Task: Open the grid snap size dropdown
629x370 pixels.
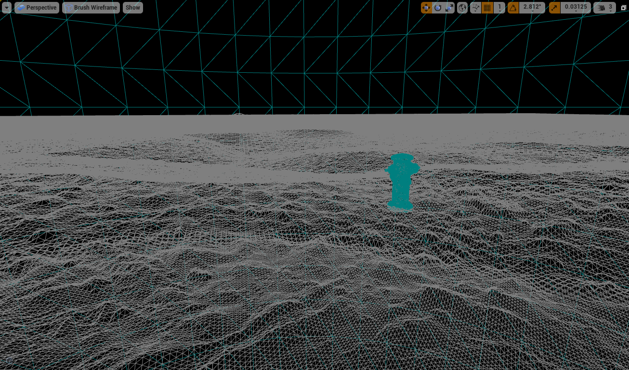Action: click(499, 8)
